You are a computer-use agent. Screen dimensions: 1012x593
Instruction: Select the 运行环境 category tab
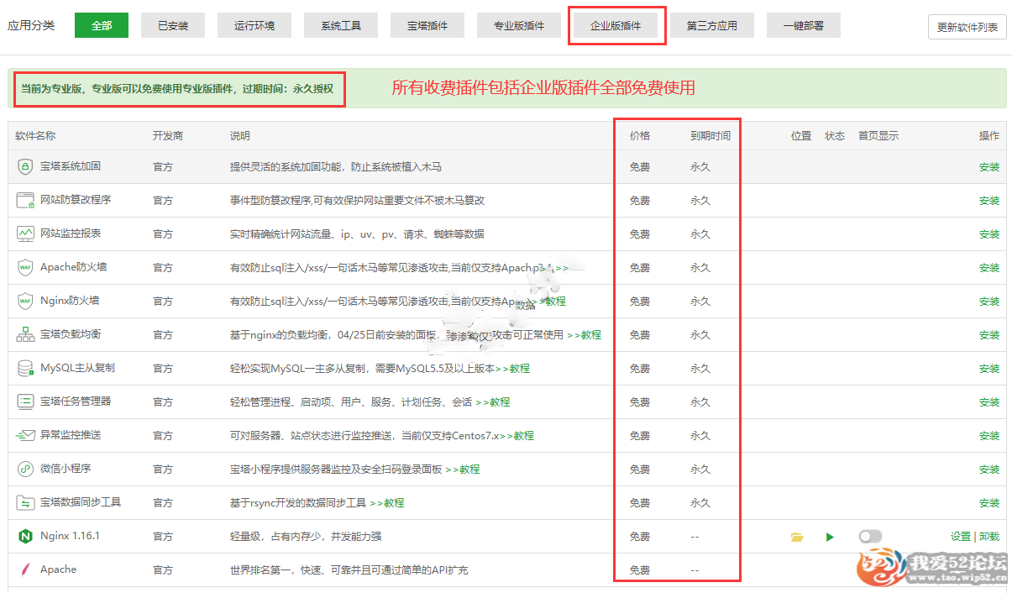tap(254, 25)
